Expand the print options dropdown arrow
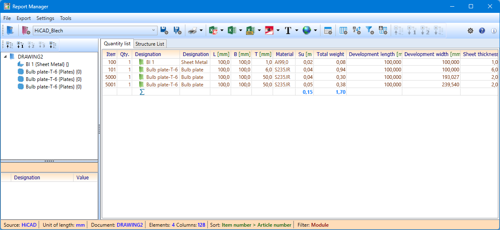The width and height of the screenshot is (500, 230). point(201,30)
